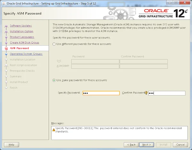Cancel the installation wizard

(x=180, y=145)
